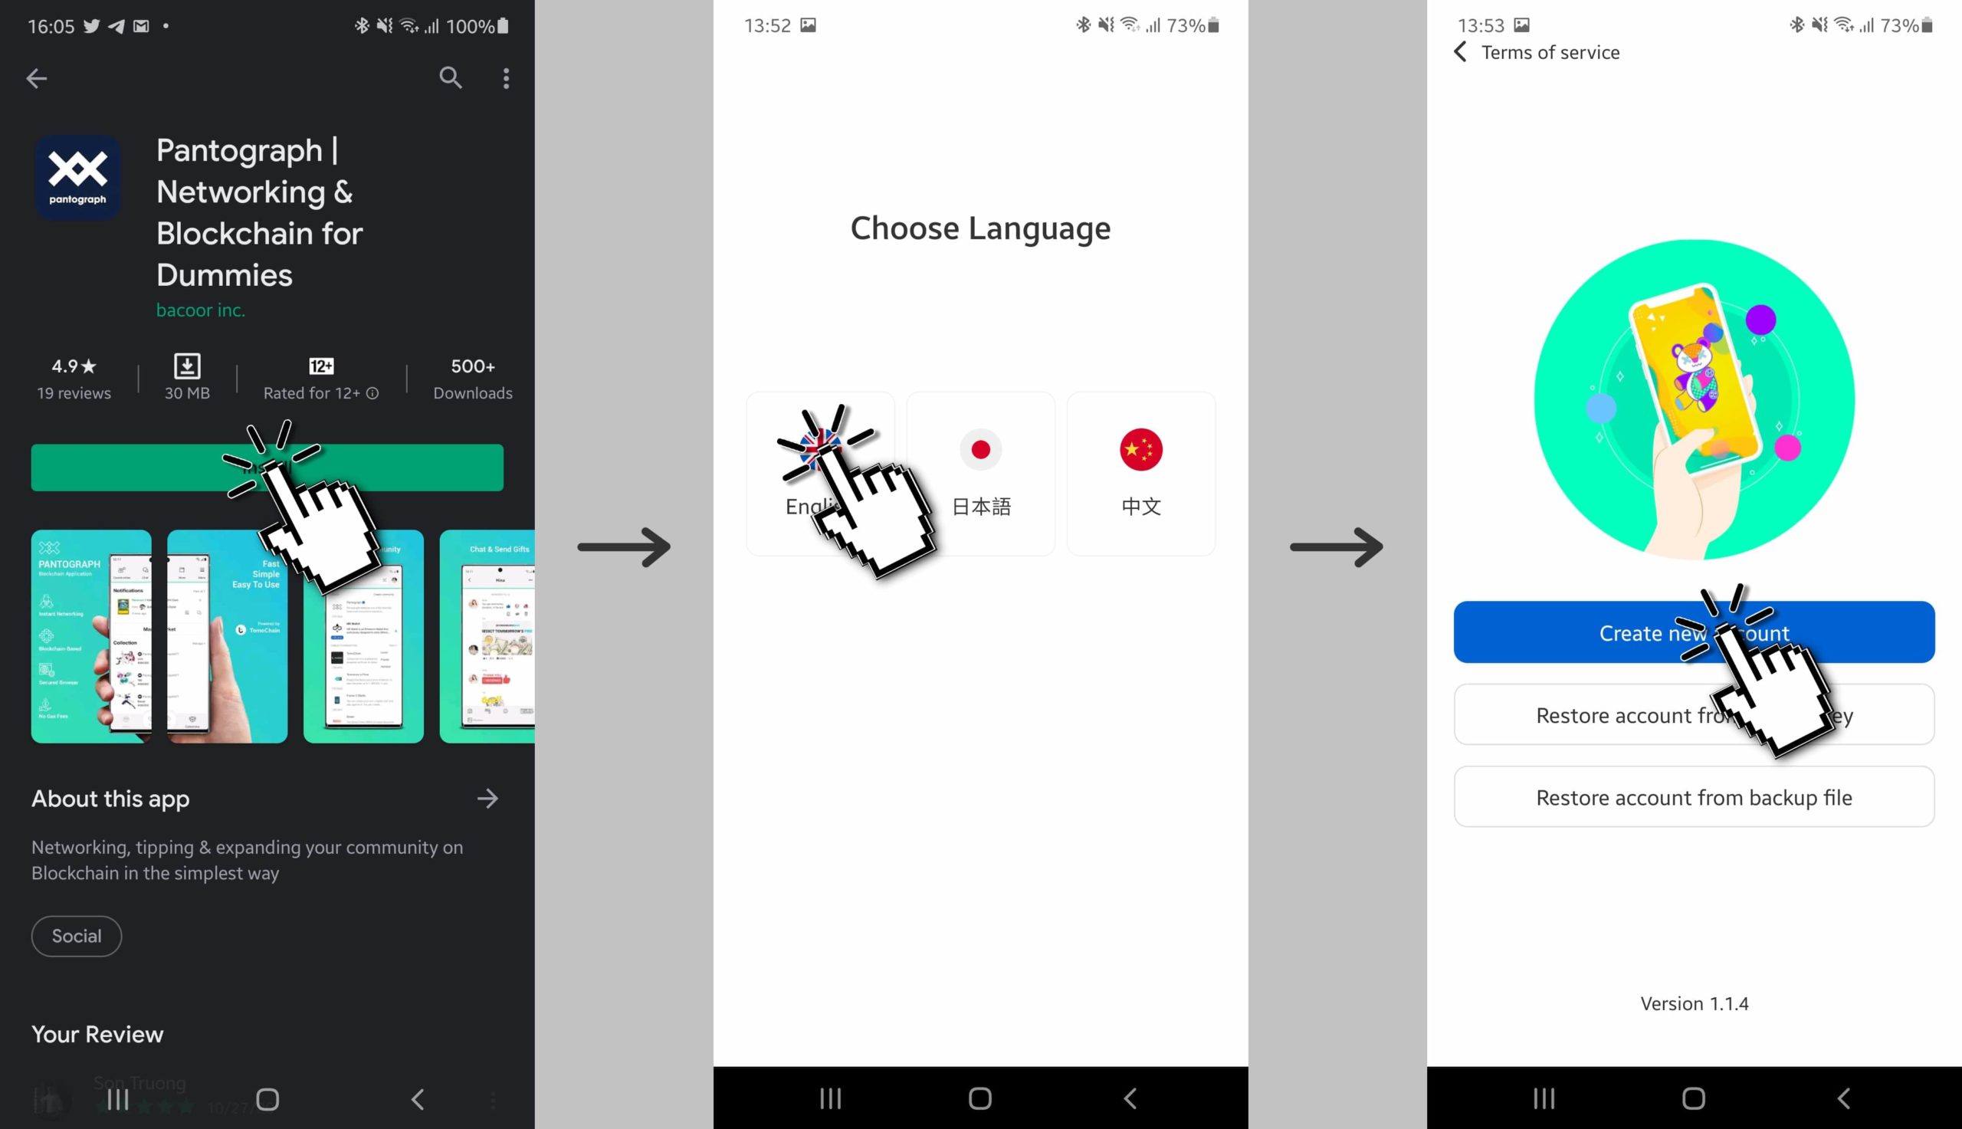Click Restore account from backup file
The width and height of the screenshot is (1962, 1129).
[x=1694, y=798]
